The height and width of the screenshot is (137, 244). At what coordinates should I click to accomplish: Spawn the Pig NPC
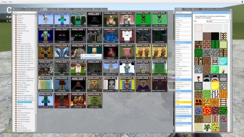click(x=127, y=52)
